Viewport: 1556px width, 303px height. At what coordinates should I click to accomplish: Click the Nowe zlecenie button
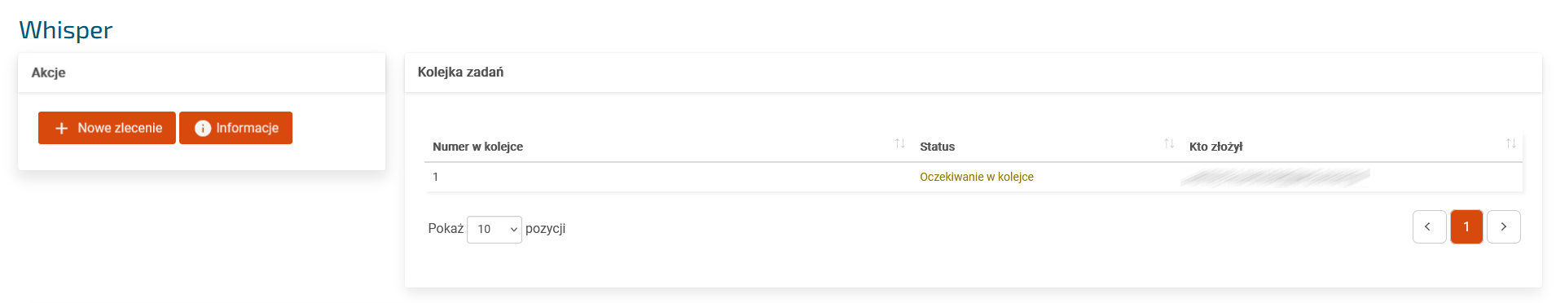pyautogui.click(x=107, y=128)
